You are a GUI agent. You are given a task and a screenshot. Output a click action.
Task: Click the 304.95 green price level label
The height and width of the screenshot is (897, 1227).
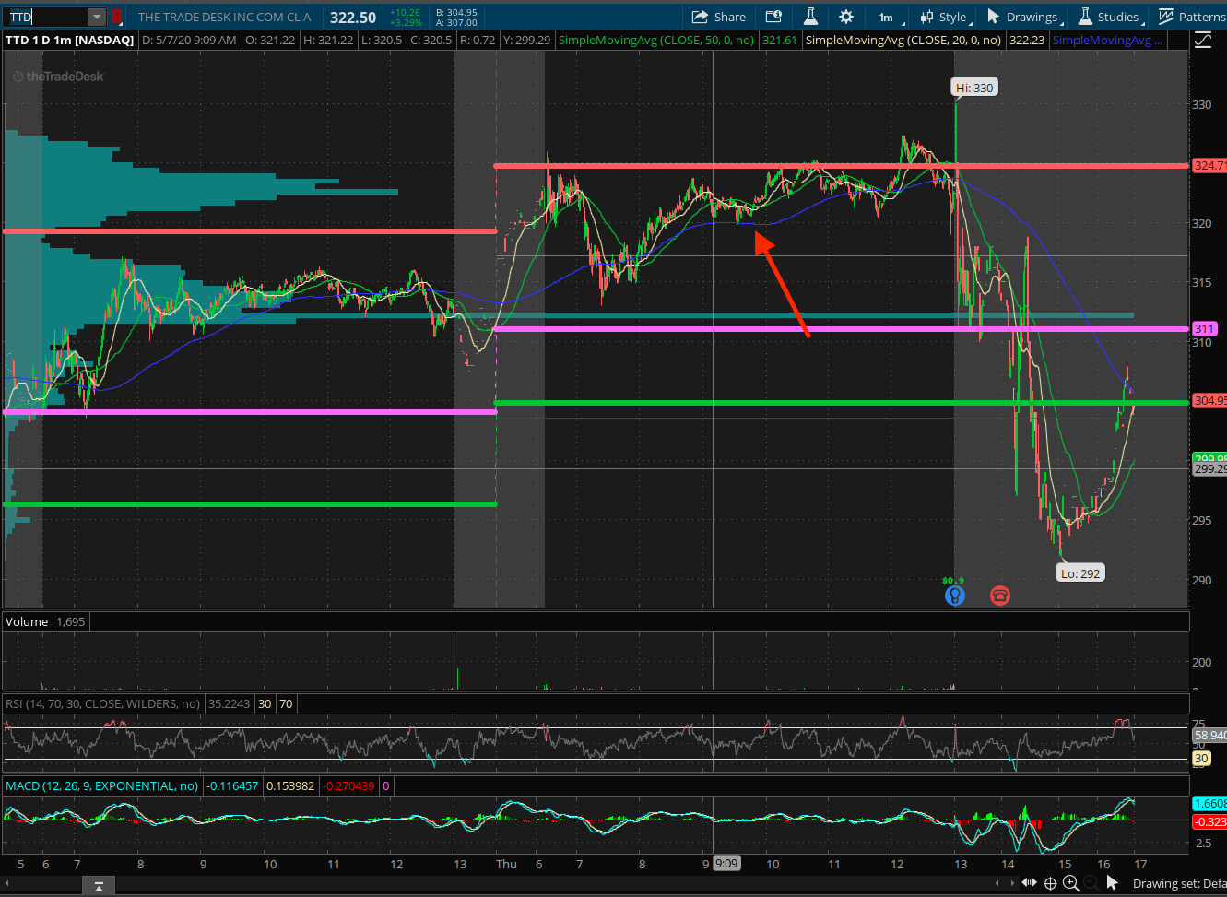coord(1209,400)
